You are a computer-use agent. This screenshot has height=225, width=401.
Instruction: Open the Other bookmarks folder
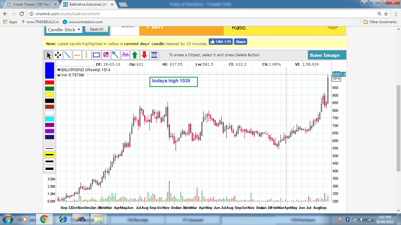coord(380,22)
